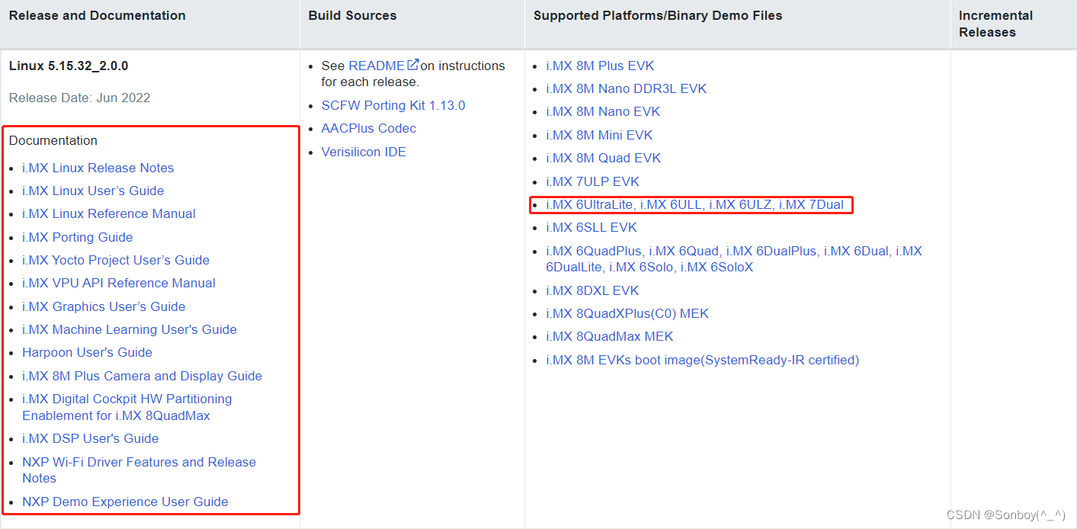Select i.MX 8M Plus EVK demo files

coord(600,66)
